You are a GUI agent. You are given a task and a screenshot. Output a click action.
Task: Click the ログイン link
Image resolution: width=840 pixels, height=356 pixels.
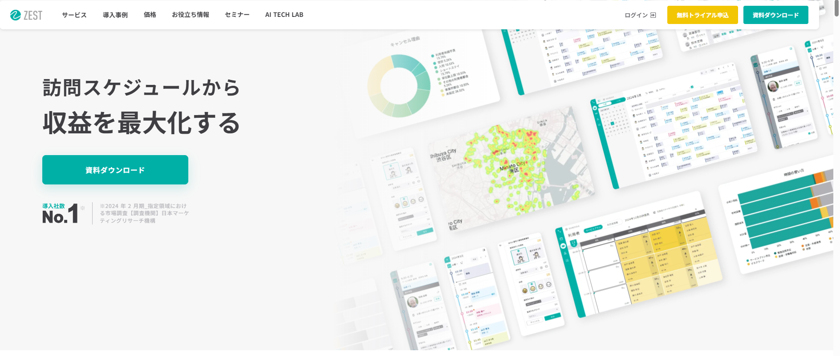636,15
